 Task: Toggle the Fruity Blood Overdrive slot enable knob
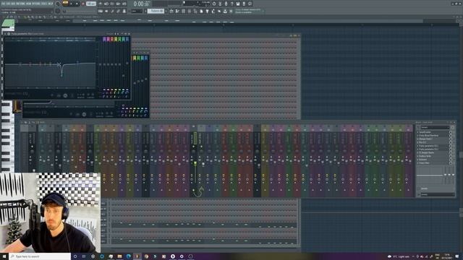(451, 136)
